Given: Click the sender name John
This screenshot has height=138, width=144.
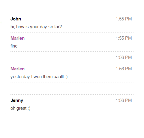Looking at the screenshot, I should (16, 19).
